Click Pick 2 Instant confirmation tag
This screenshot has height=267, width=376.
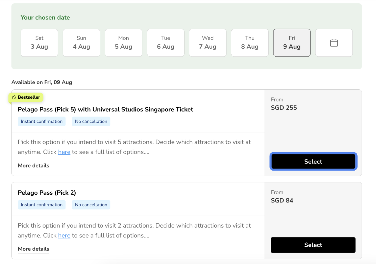42,205
